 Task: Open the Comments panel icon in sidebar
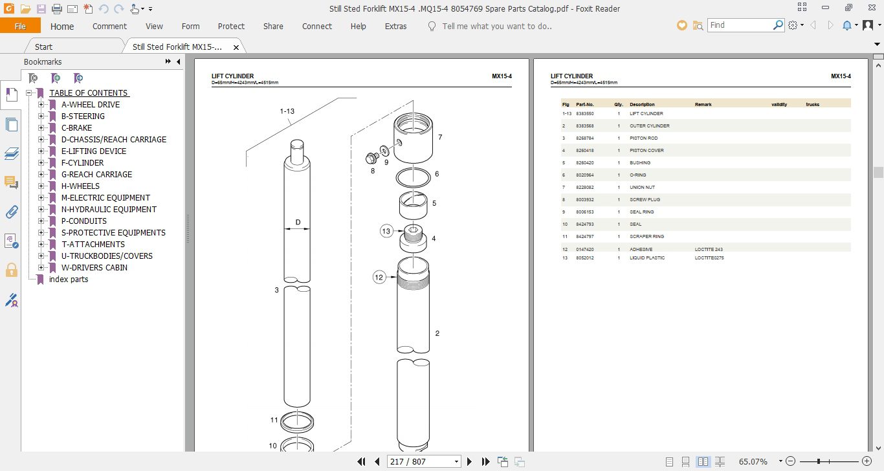11,182
